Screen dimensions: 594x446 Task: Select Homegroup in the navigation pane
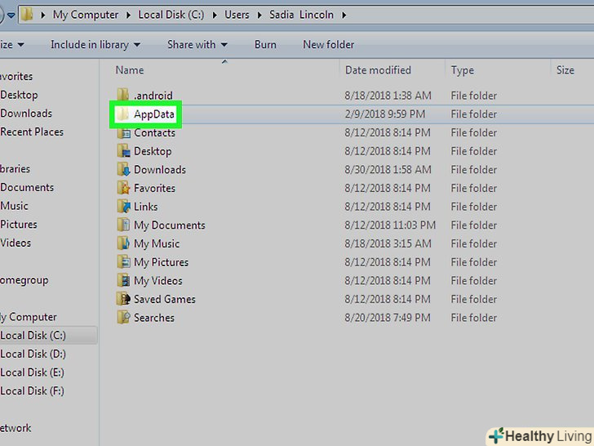tap(24, 280)
